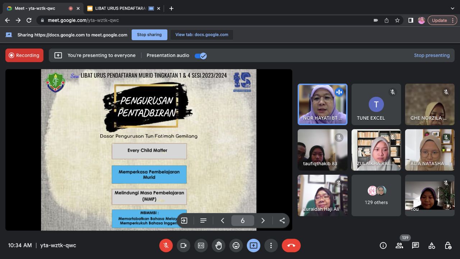Unmute the microphone

(x=166, y=245)
